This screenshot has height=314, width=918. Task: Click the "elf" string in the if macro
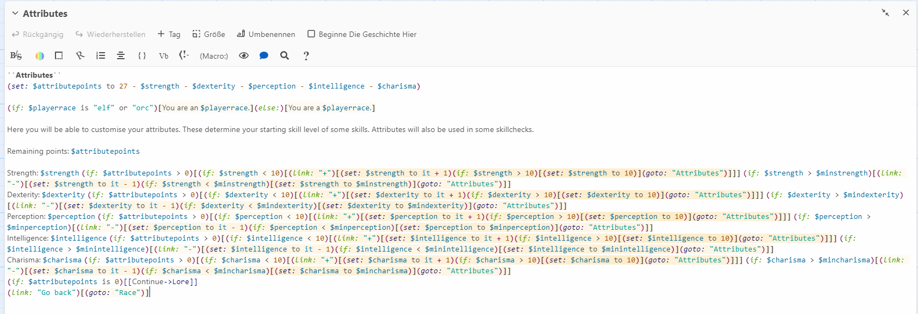pos(104,108)
